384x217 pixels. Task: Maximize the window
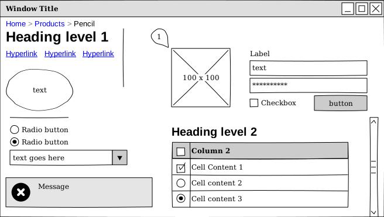click(362, 9)
